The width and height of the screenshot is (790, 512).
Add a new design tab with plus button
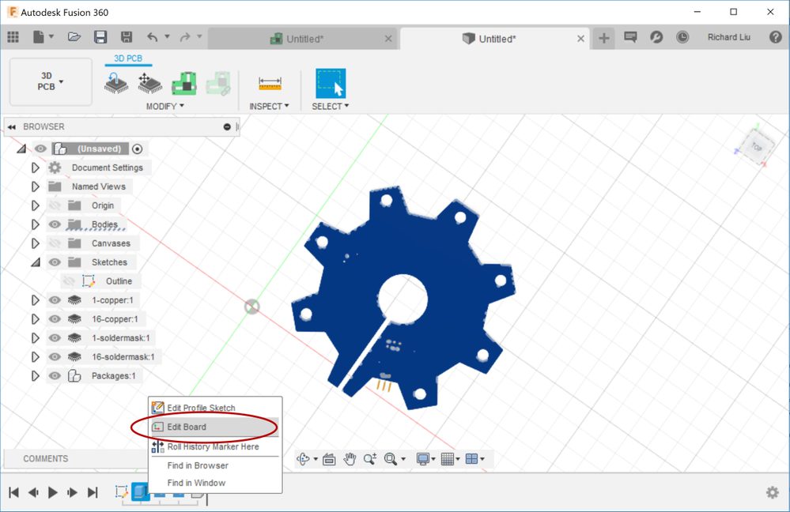point(603,38)
